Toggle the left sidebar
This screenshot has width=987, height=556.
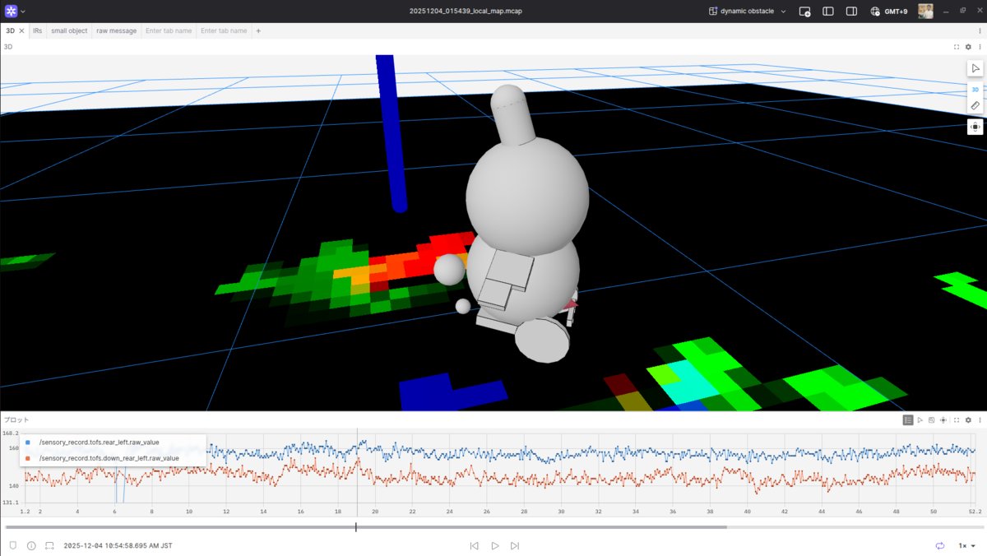pyautogui.click(x=828, y=11)
